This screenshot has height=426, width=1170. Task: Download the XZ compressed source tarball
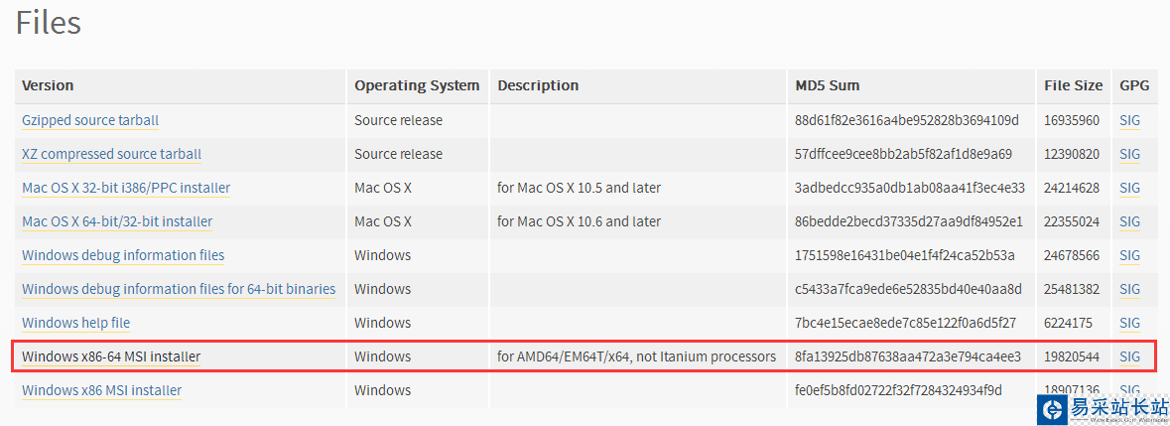(111, 154)
